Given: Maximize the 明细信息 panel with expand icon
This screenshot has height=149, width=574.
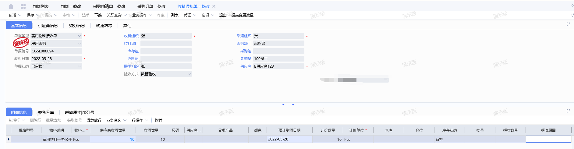Looking at the screenshot, I should point(568,111).
